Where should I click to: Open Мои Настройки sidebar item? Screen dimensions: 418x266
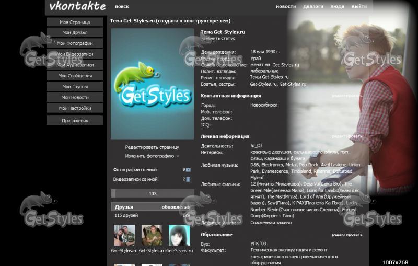pos(75,108)
